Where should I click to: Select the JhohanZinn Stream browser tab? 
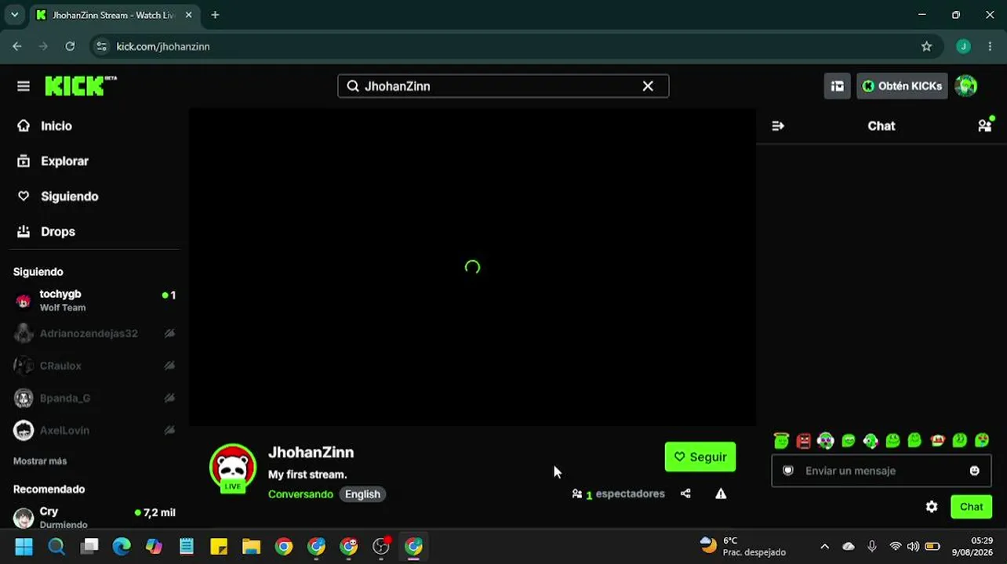point(113,15)
